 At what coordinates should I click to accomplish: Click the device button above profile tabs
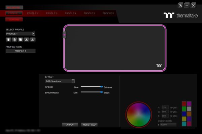(14, 7)
